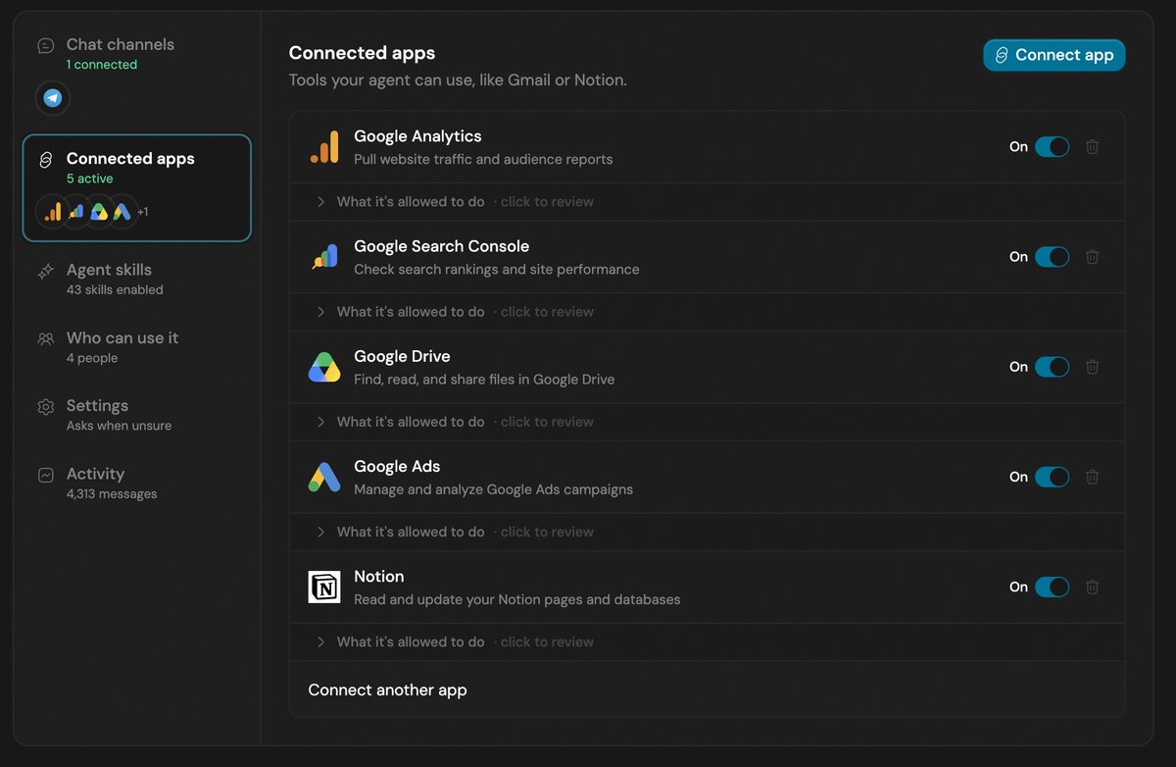Click 'Pull website traffic and audience reports'

pos(483,159)
